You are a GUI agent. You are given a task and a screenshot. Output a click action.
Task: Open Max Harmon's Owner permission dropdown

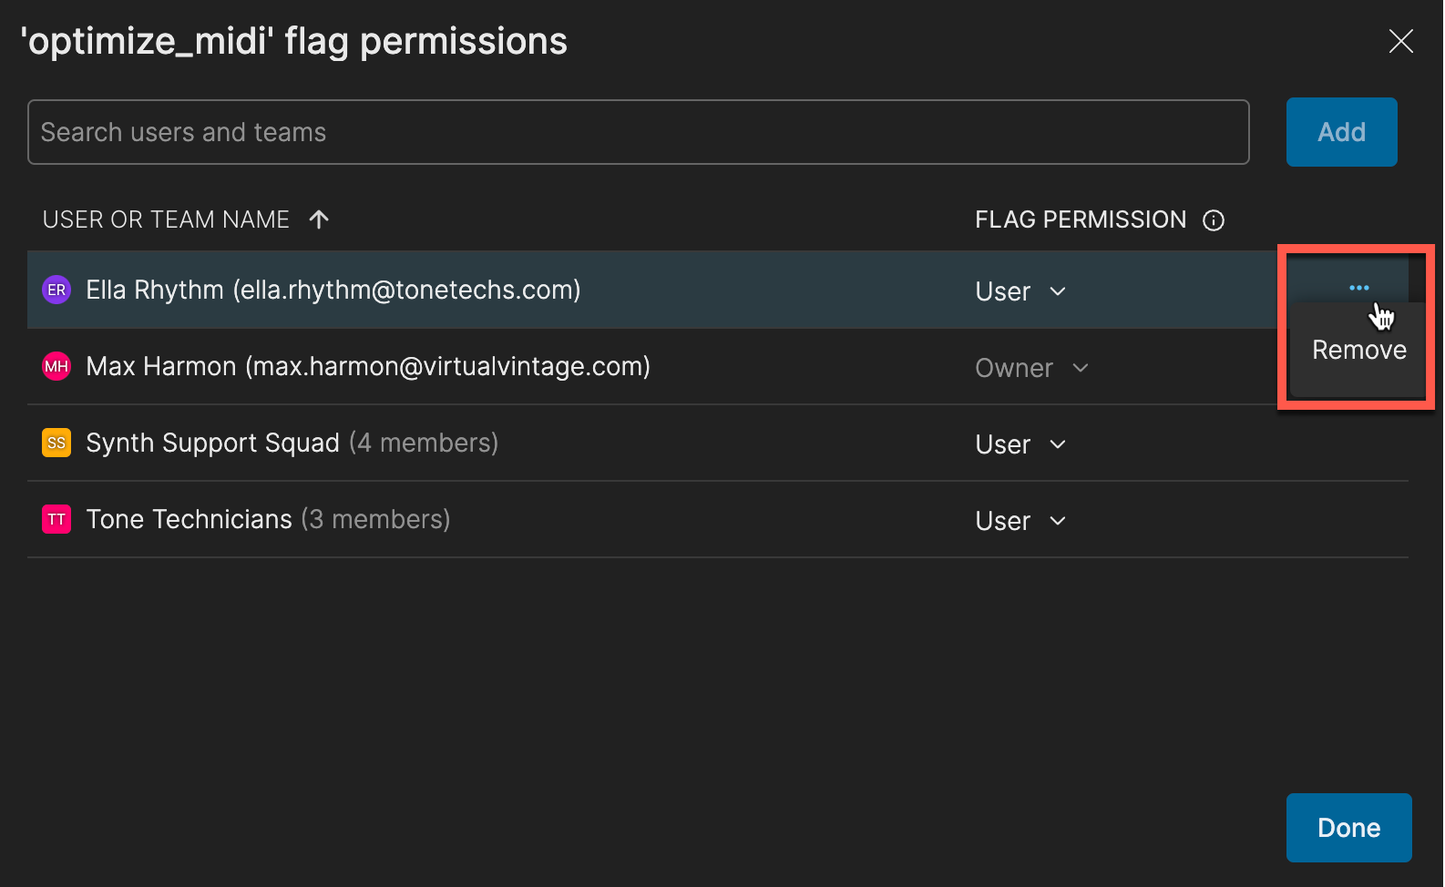(1031, 368)
